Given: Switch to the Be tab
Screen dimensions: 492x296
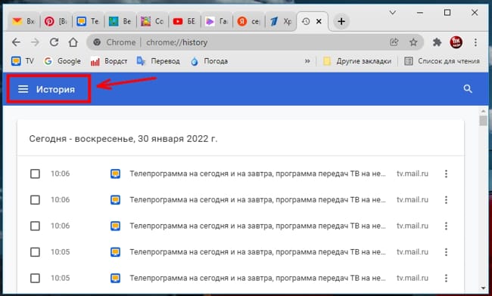Looking at the screenshot, I should click(120, 21).
